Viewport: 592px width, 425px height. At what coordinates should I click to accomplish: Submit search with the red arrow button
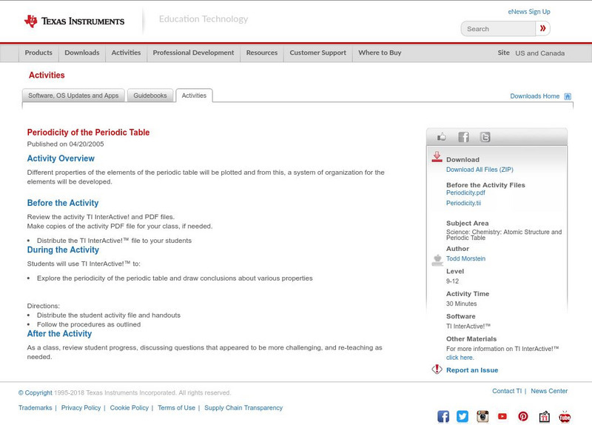click(x=542, y=28)
